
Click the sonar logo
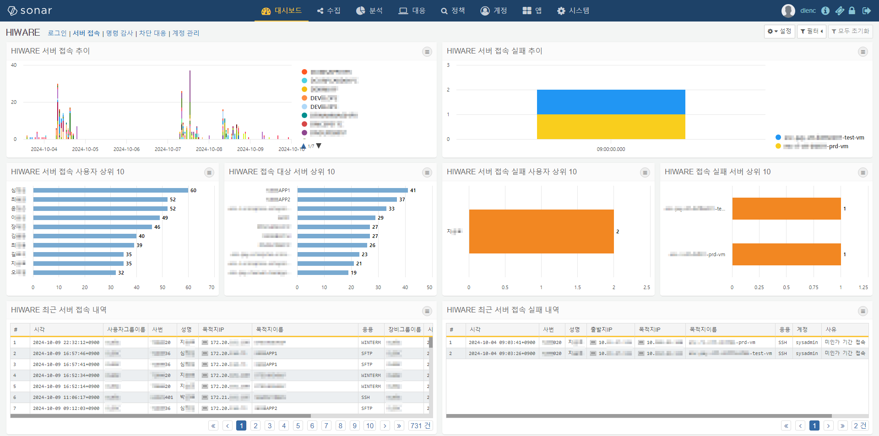pos(30,11)
